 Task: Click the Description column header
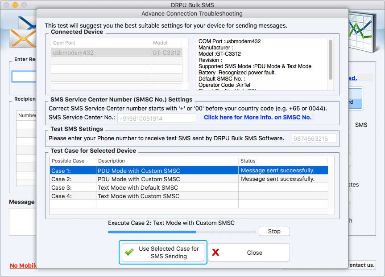pyautogui.click(x=167, y=161)
